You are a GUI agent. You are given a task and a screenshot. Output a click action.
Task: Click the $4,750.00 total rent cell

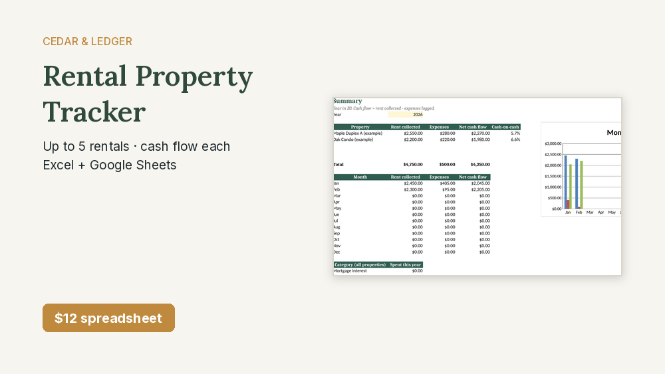coord(413,164)
